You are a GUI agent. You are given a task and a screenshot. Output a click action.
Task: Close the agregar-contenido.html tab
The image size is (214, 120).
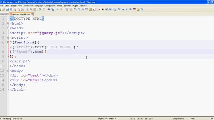[x=32, y=14]
